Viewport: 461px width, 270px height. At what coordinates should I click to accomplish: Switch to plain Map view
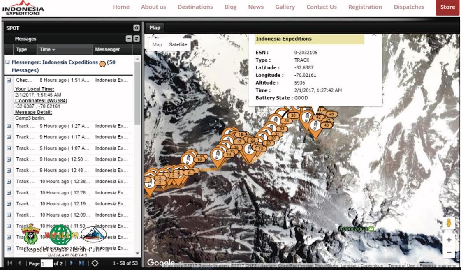[x=157, y=44]
